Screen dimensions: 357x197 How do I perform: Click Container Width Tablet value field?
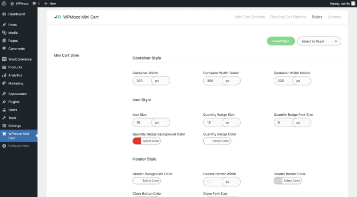click(x=212, y=81)
